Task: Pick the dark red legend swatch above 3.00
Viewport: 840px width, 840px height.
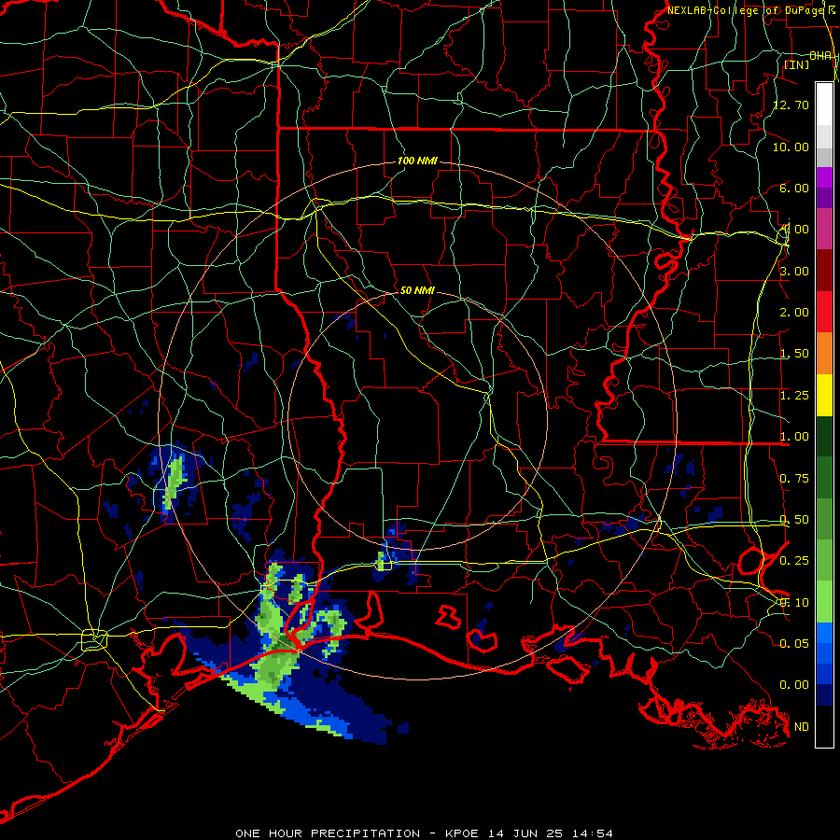Action: coord(824,271)
